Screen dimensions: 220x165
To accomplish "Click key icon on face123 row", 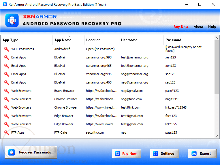I will click(6, 116).
